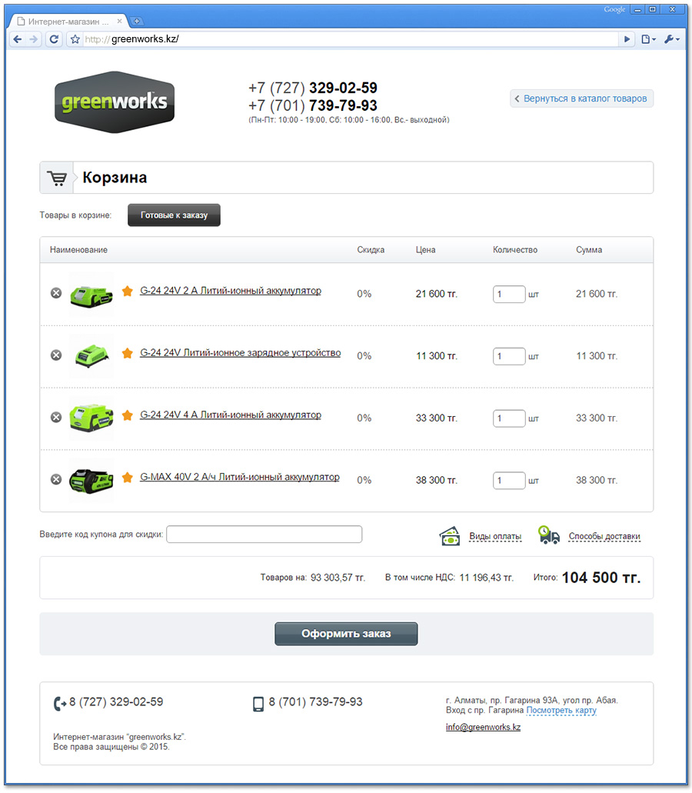The height and width of the screenshot is (793, 692).
Task: Click quantity field for G-MAX 40V row
Action: (x=509, y=480)
